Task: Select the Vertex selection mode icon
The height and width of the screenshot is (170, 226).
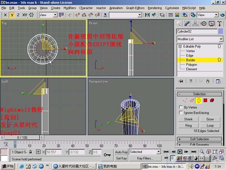Action: [185, 100]
